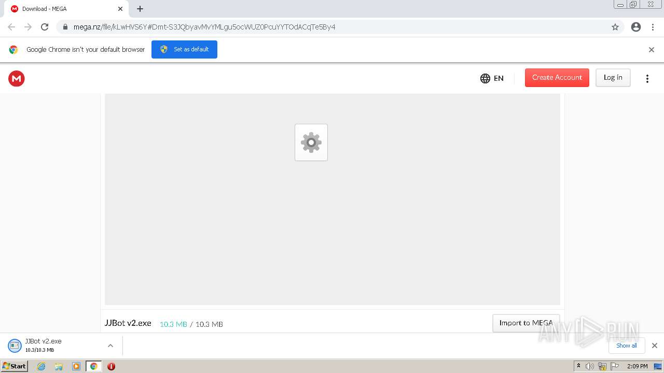664x373 pixels.
Task: Show hidden system tray icons
Action: click(x=578, y=366)
